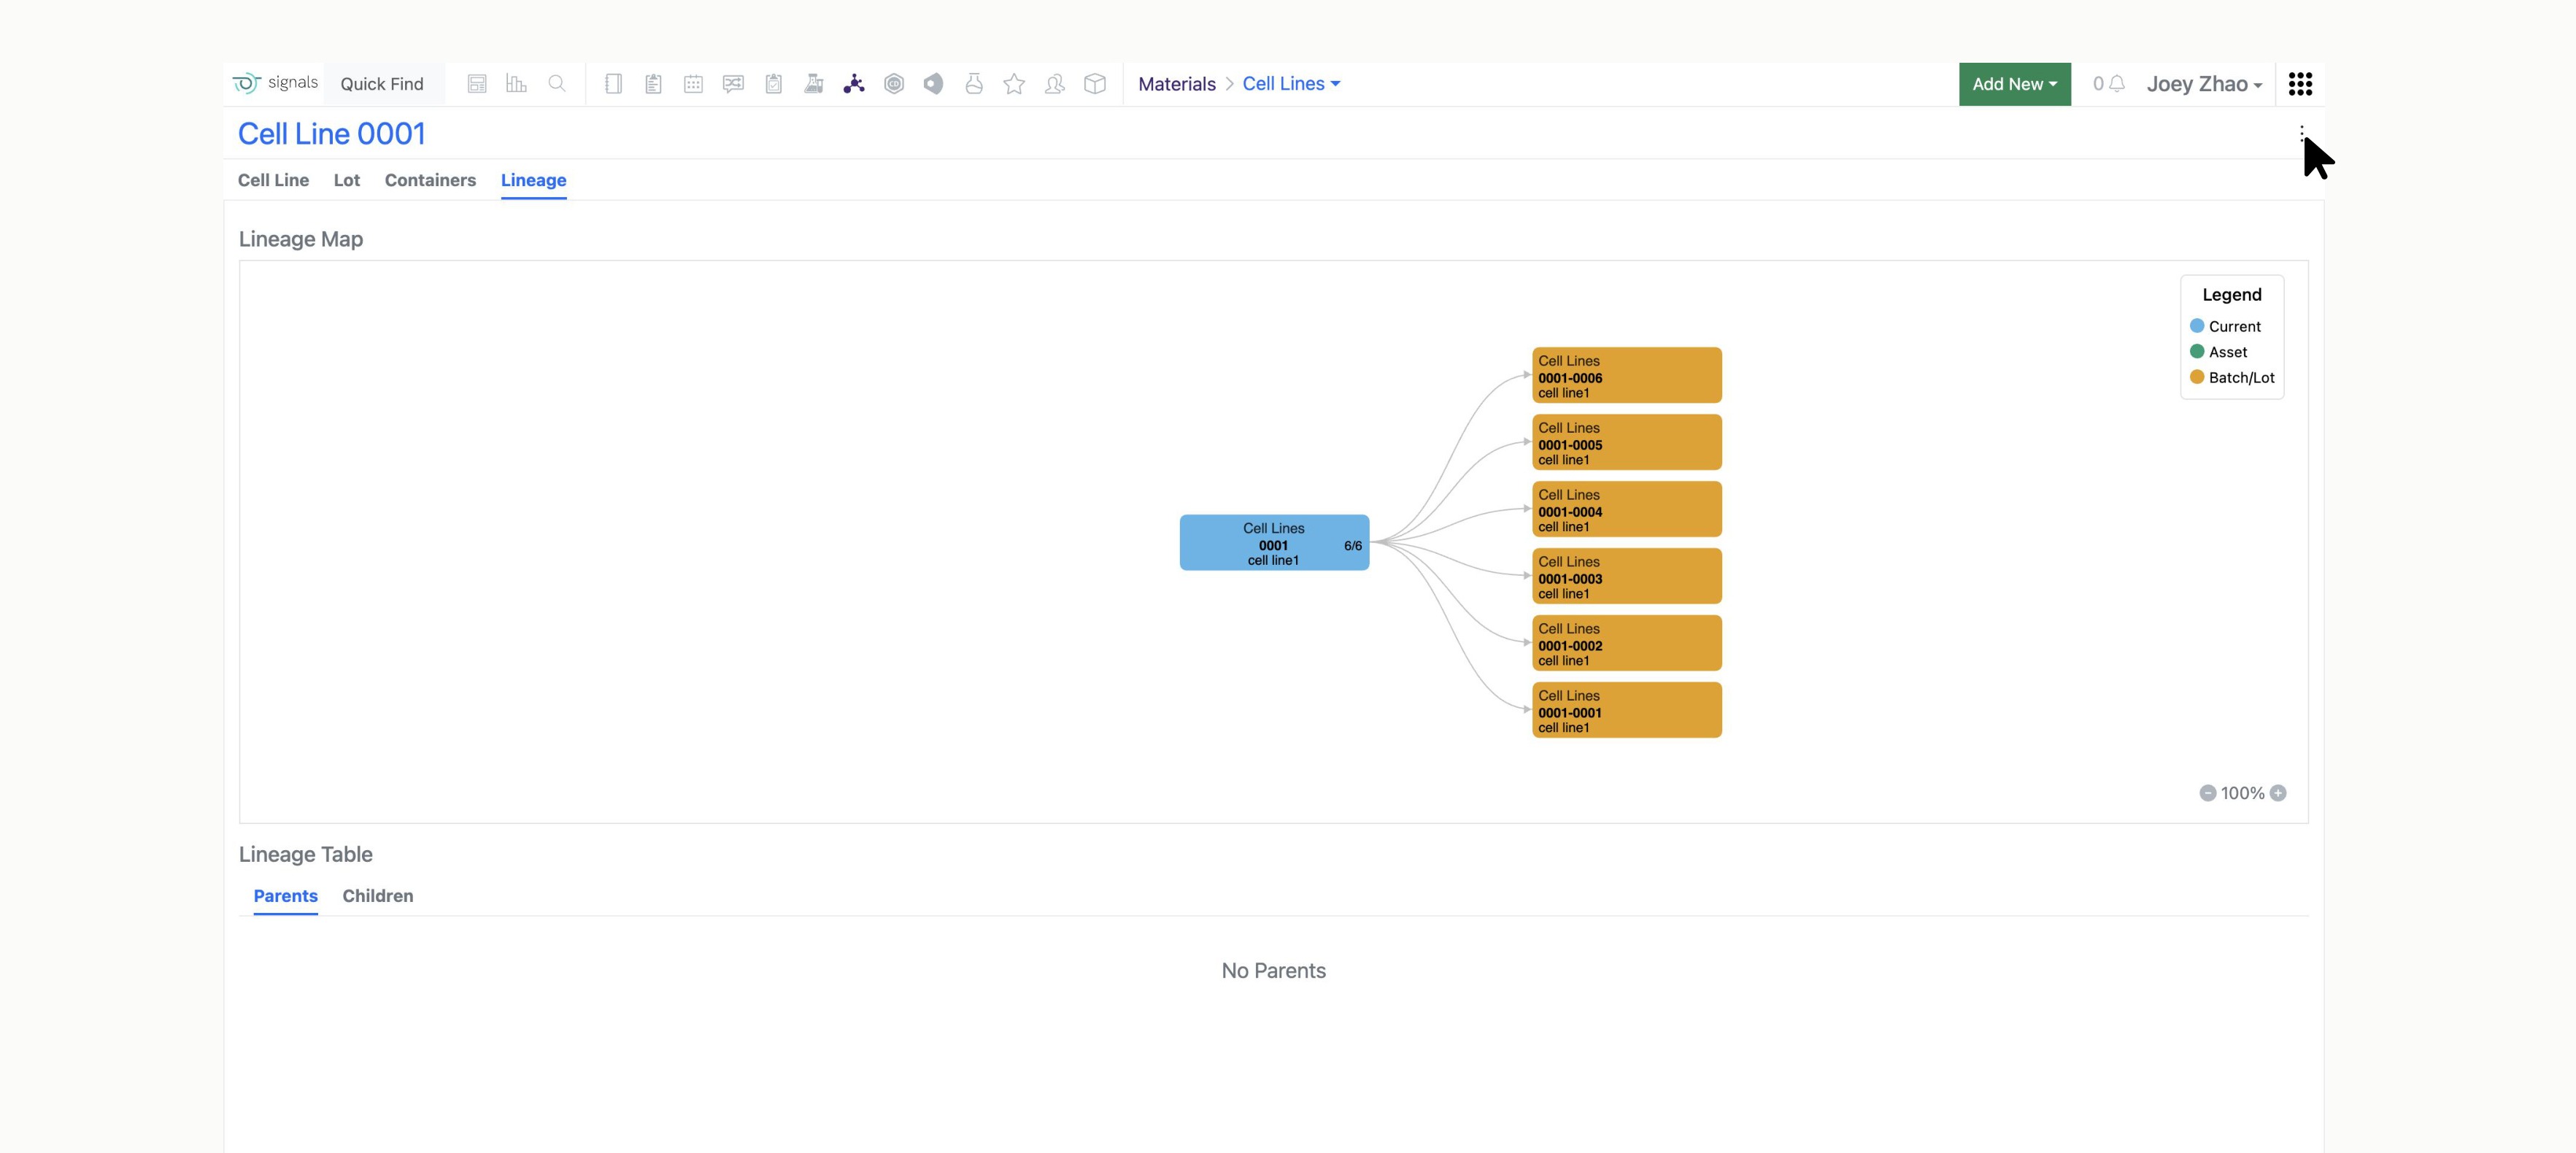Open the three-dot more options menu

tap(2302, 133)
